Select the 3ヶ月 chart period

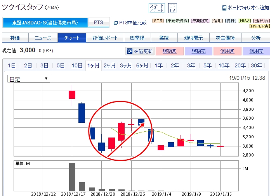pyautogui.click(x=126, y=65)
